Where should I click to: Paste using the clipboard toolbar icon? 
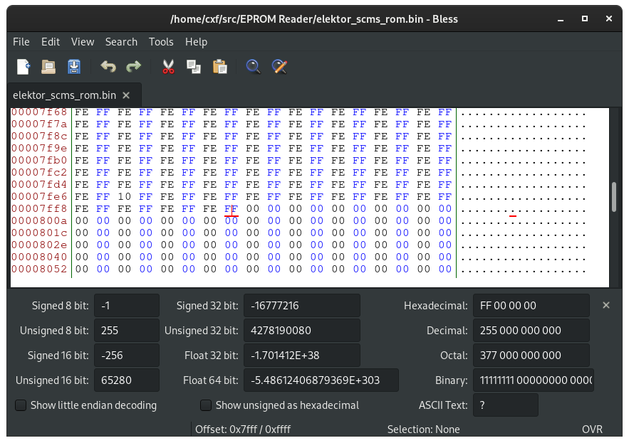(x=219, y=67)
